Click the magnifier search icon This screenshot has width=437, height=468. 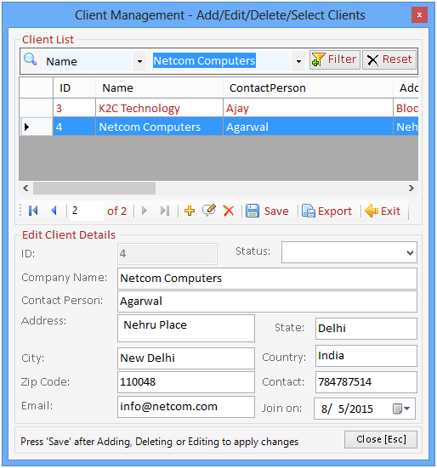click(30, 59)
